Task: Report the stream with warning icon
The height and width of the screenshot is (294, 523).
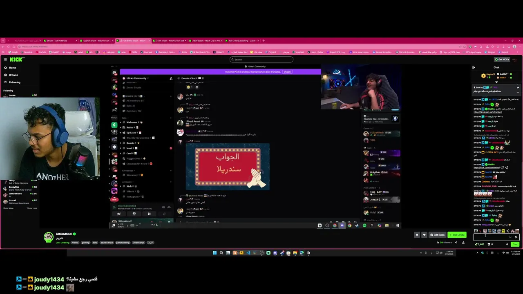Action: click(x=463, y=243)
